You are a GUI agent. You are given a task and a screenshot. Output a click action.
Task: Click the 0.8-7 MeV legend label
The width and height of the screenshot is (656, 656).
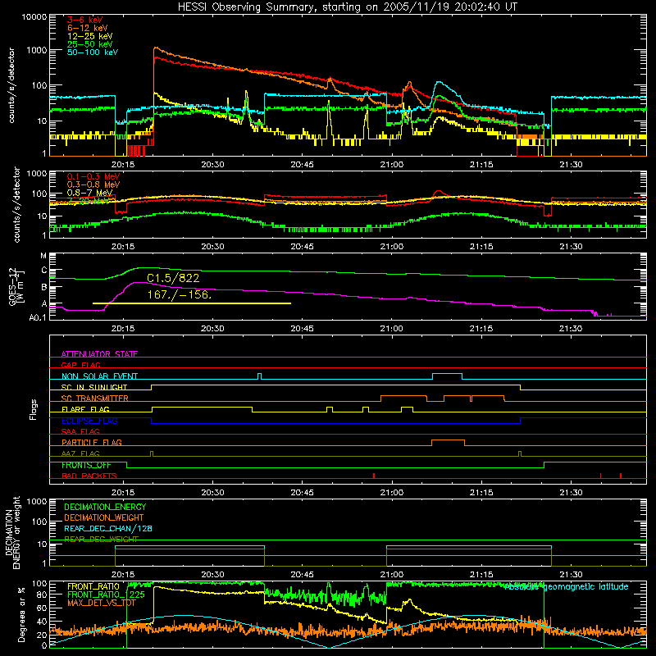(90, 193)
